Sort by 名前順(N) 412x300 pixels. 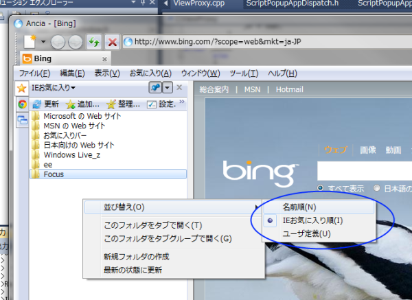click(319, 207)
